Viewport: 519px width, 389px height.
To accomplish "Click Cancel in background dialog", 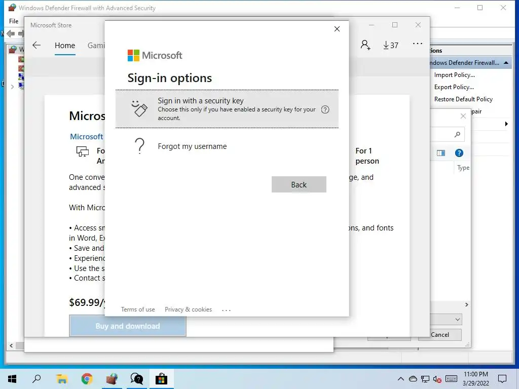I will point(439,335).
